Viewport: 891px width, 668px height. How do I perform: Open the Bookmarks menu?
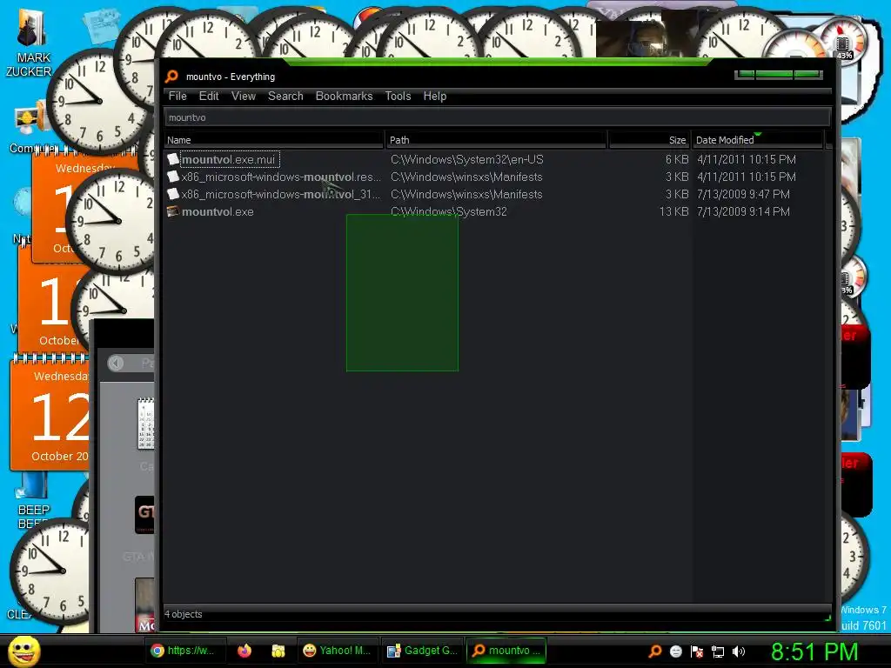pyautogui.click(x=344, y=96)
